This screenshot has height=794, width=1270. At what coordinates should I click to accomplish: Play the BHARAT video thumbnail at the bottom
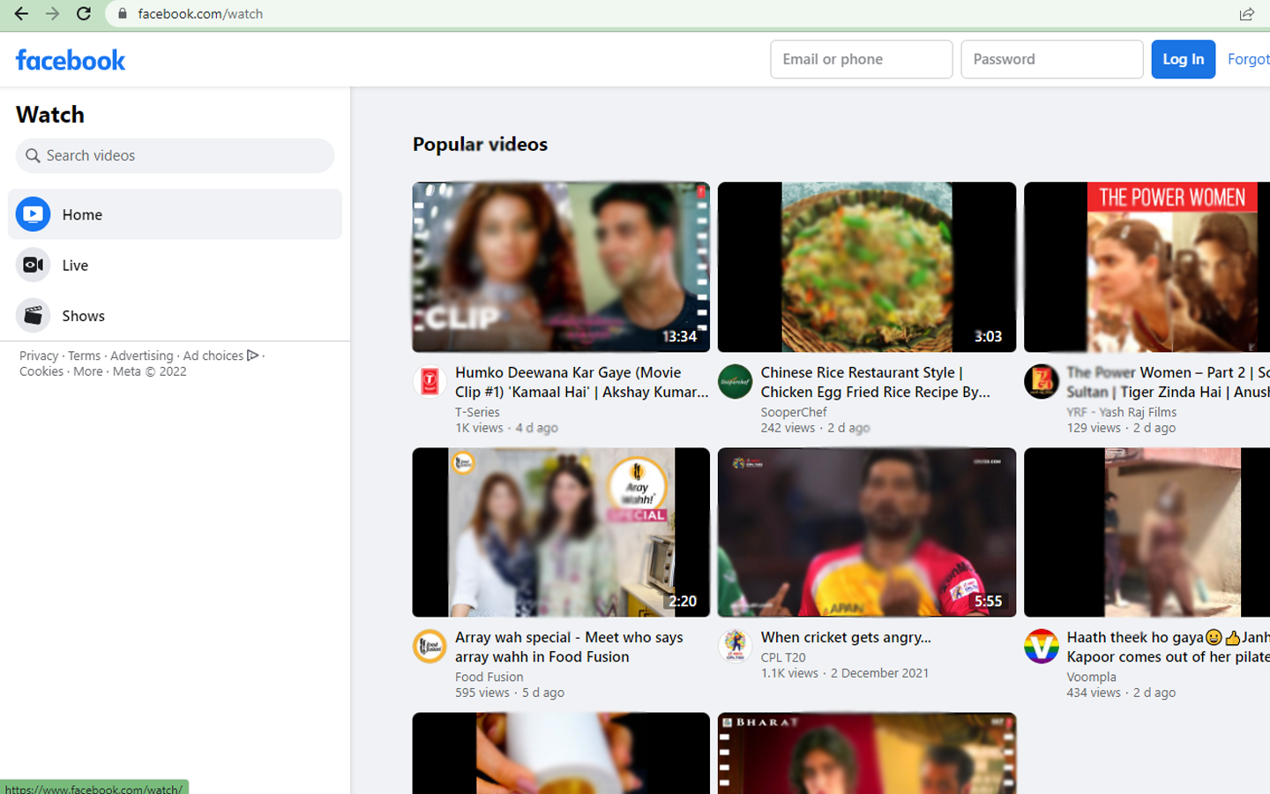point(867,753)
